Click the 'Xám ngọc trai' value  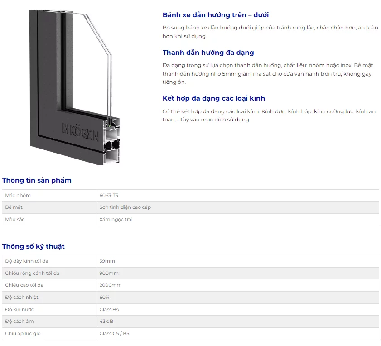pos(116,219)
